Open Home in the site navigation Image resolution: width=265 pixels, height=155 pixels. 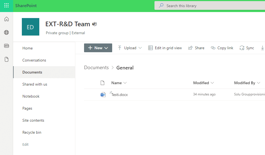click(x=27, y=48)
